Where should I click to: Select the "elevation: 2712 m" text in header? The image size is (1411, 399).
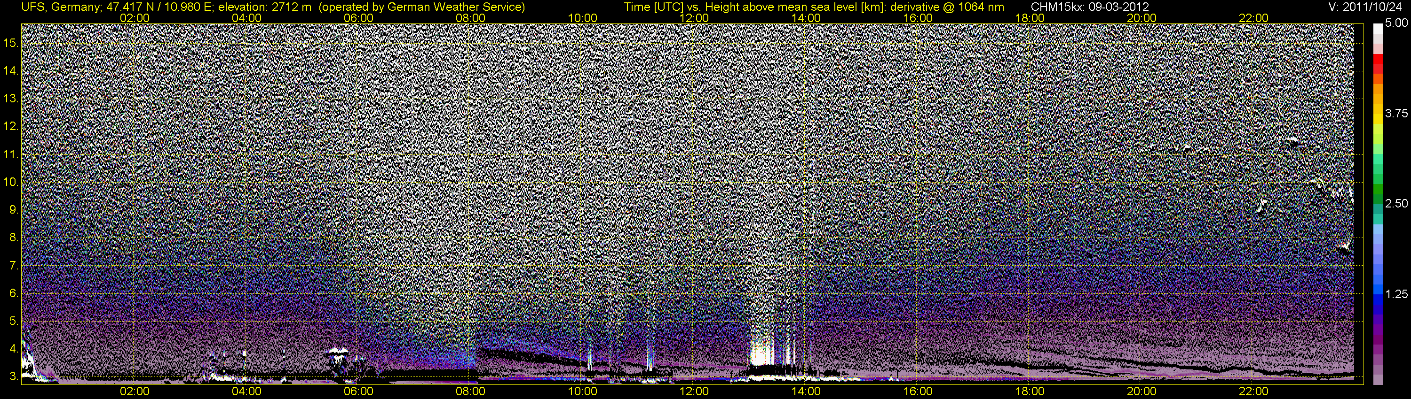click(264, 7)
